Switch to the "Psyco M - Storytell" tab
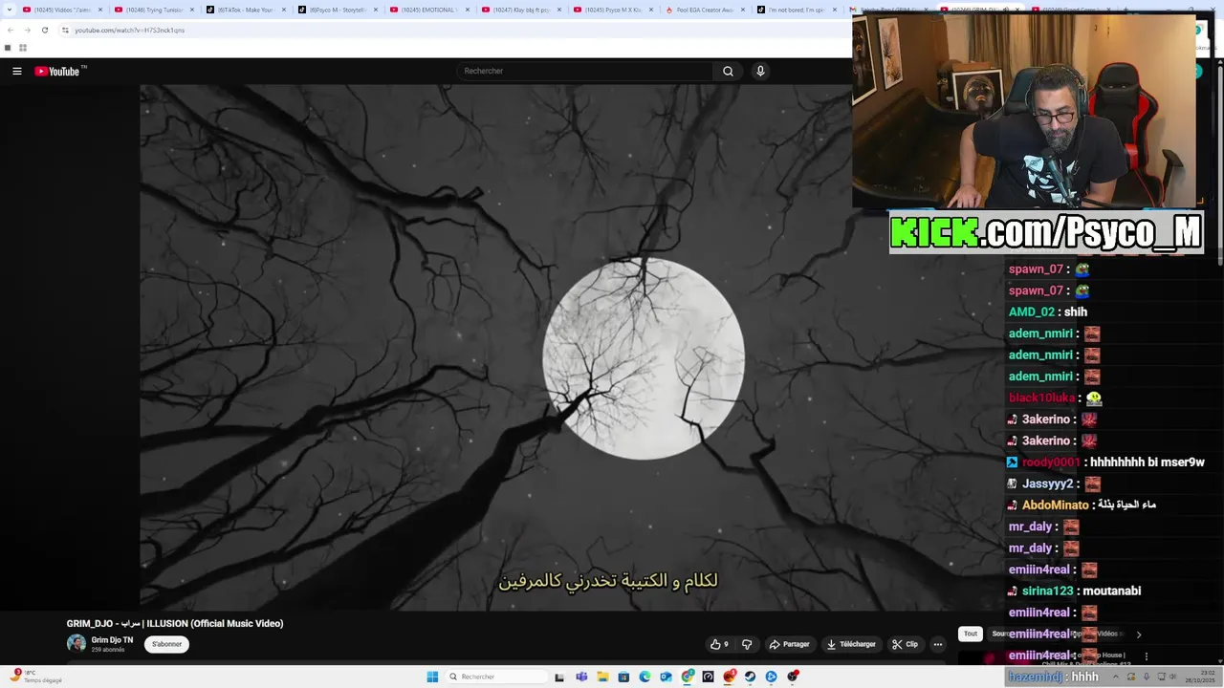 338,10
